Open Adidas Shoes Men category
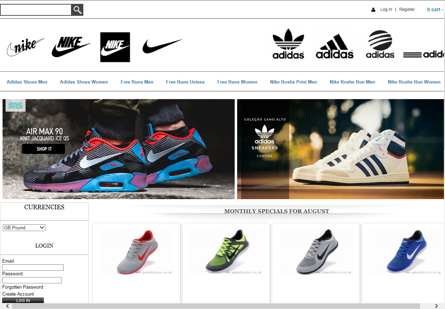445x309 pixels. [x=27, y=82]
